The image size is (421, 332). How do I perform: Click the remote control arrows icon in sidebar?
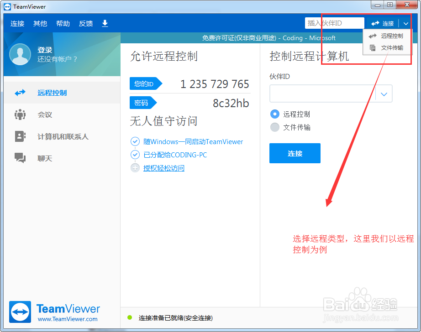[x=20, y=93]
